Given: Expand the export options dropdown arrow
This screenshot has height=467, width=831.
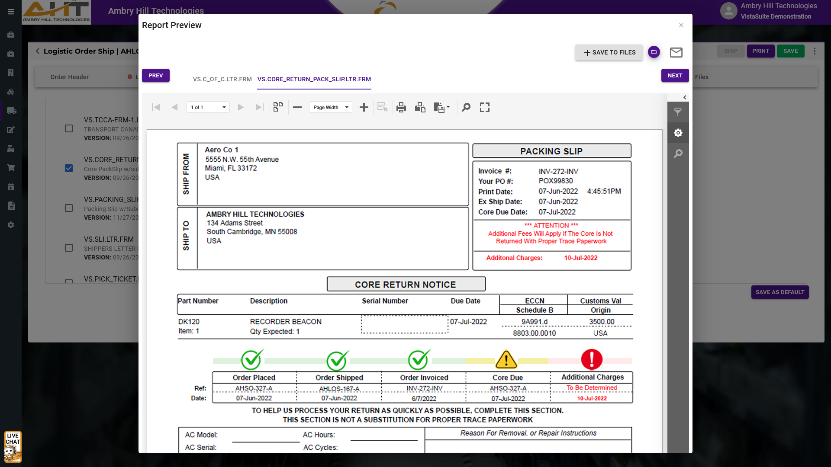Looking at the screenshot, I should [448, 107].
